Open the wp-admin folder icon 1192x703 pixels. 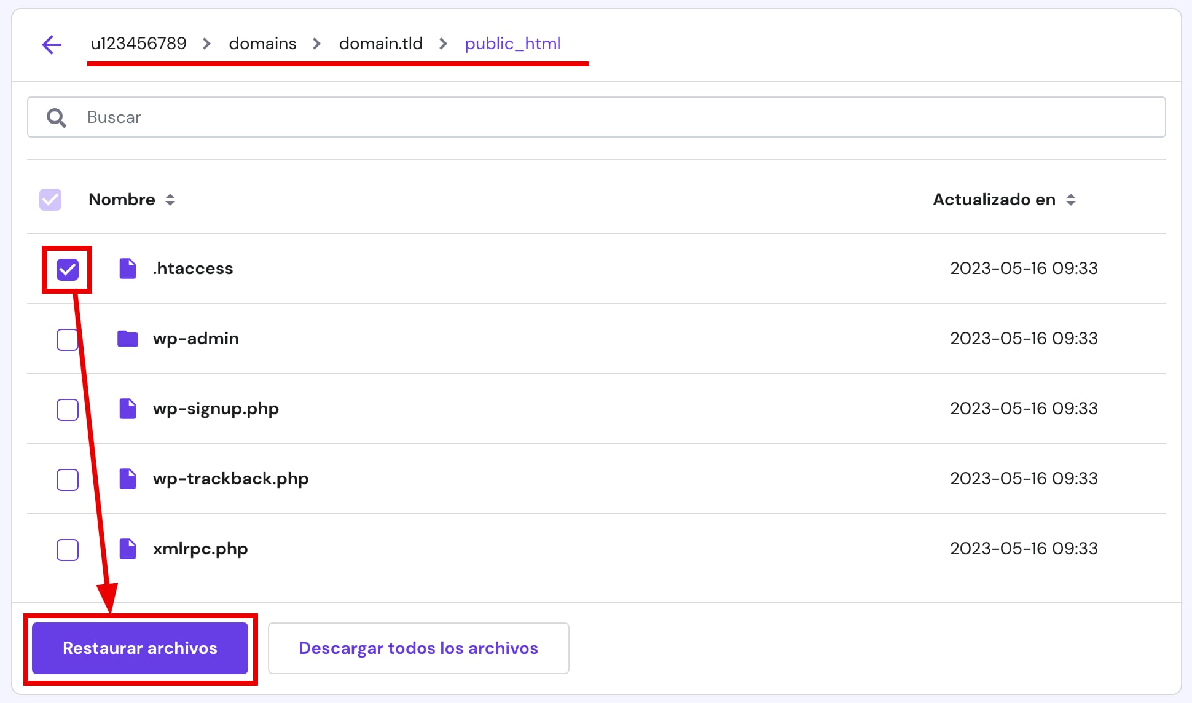click(127, 339)
